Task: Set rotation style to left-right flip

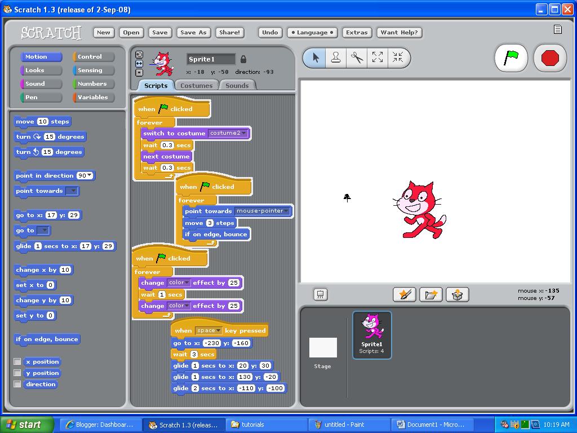Action: point(139,64)
